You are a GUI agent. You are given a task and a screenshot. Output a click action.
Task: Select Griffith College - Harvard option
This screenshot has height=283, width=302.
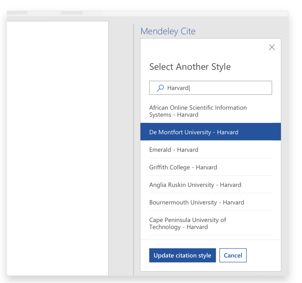tap(183, 167)
